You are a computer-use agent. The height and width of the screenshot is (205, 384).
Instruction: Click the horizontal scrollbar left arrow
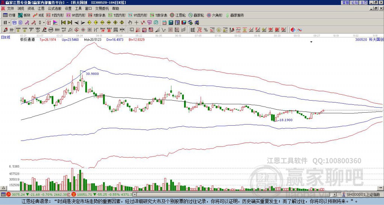135,195
